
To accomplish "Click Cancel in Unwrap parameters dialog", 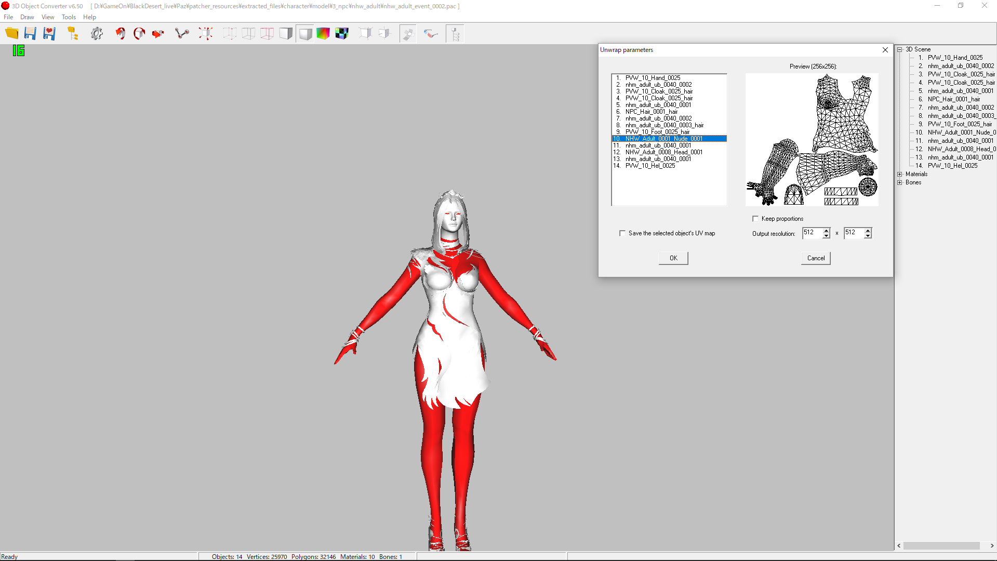I will pyautogui.click(x=816, y=258).
